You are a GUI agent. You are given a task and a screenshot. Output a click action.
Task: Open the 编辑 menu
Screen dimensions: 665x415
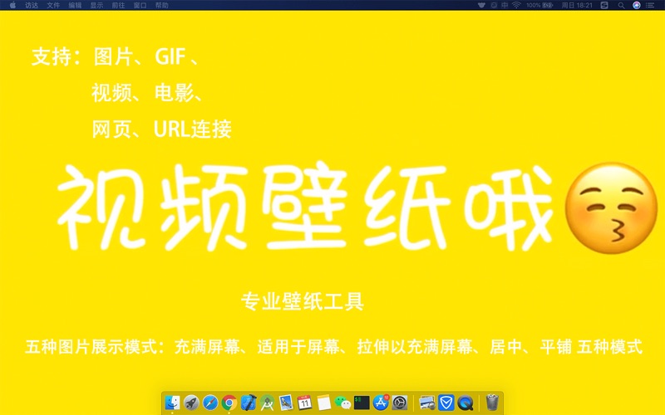[75, 5]
